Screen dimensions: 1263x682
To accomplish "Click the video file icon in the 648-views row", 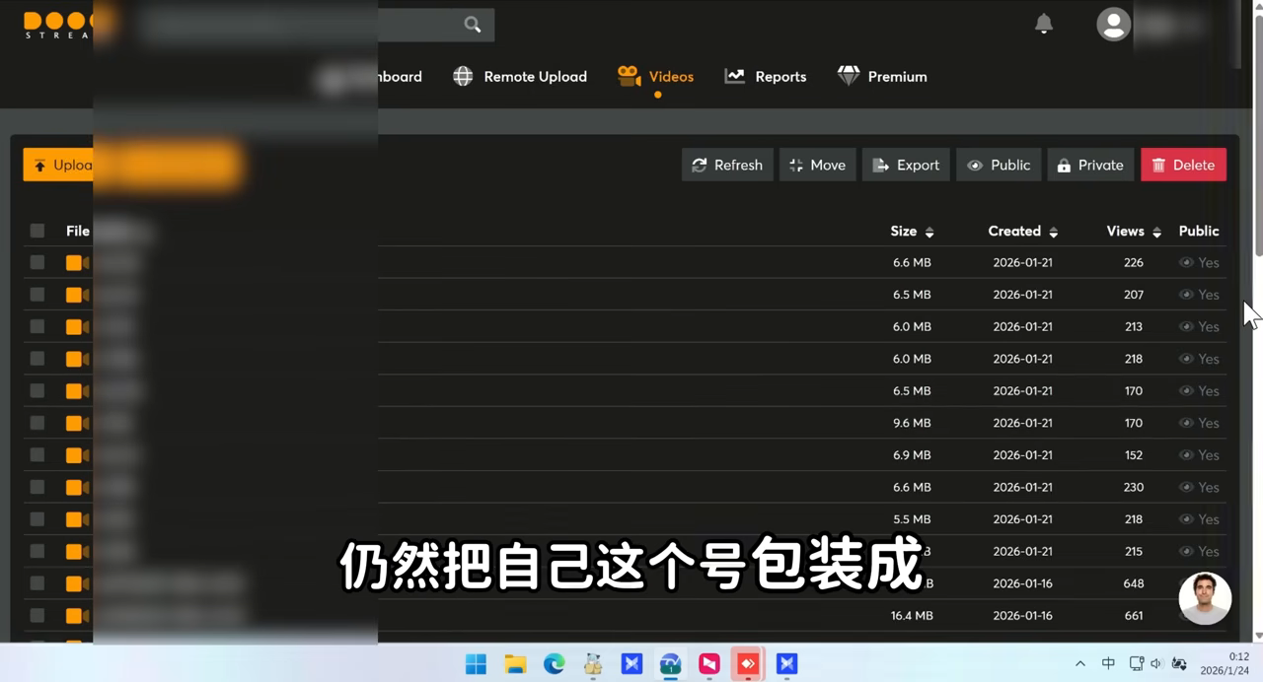I will pyautogui.click(x=77, y=583).
